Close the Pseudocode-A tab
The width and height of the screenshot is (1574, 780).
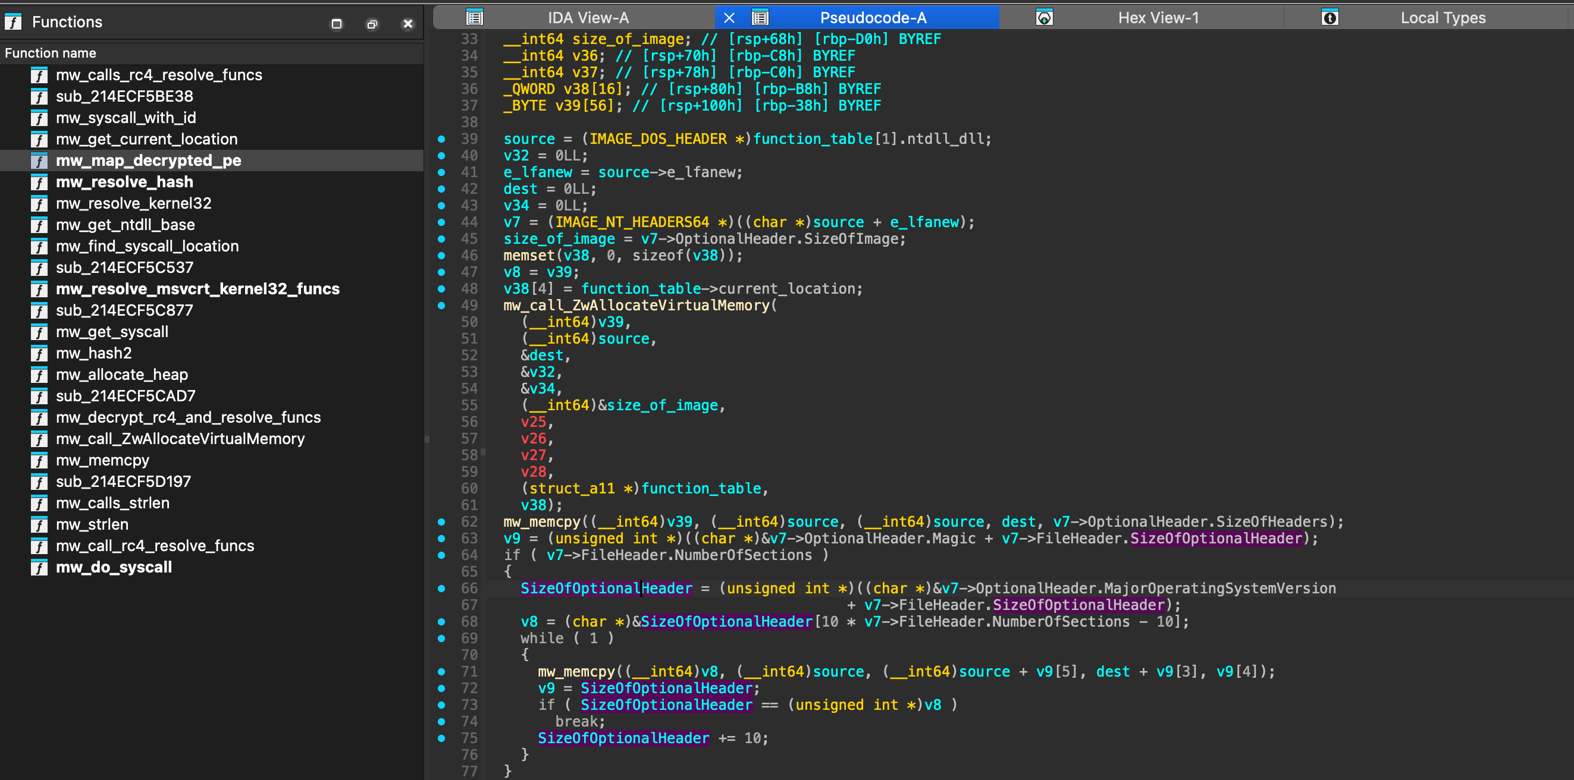[x=728, y=17]
